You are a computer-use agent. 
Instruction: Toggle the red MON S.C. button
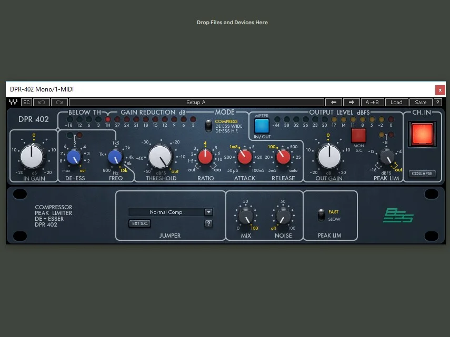358,136
